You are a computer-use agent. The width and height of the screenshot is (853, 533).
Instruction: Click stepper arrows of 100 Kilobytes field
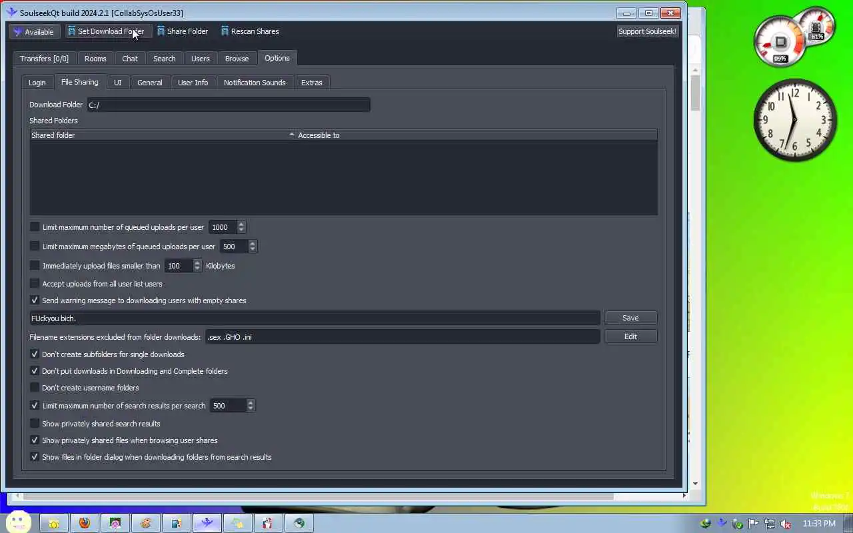tap(197, 266)
